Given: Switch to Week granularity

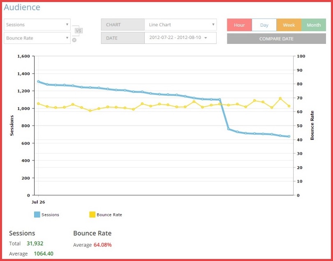Looking at the screenshot, I should tap(289, 25).
